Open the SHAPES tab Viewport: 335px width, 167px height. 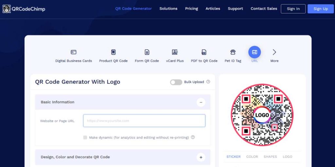point(270,157)
